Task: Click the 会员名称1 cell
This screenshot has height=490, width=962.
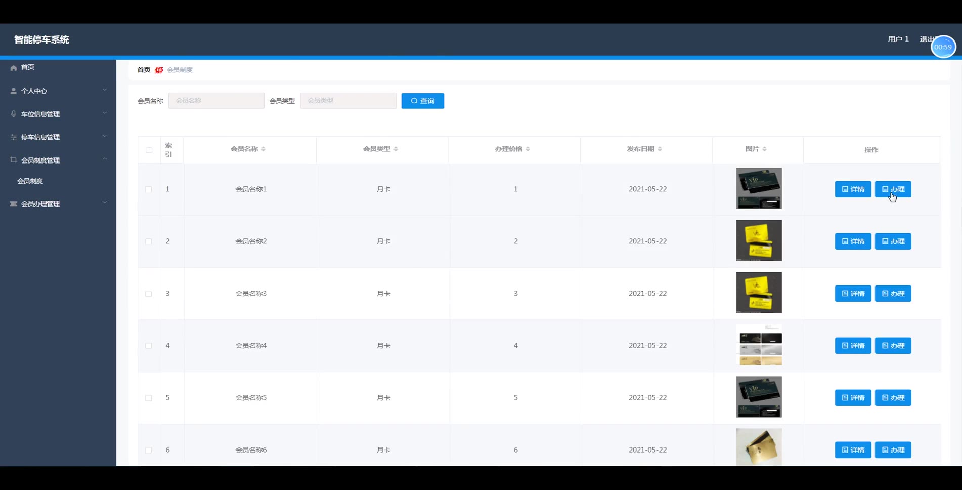Action: pos(251,189)
